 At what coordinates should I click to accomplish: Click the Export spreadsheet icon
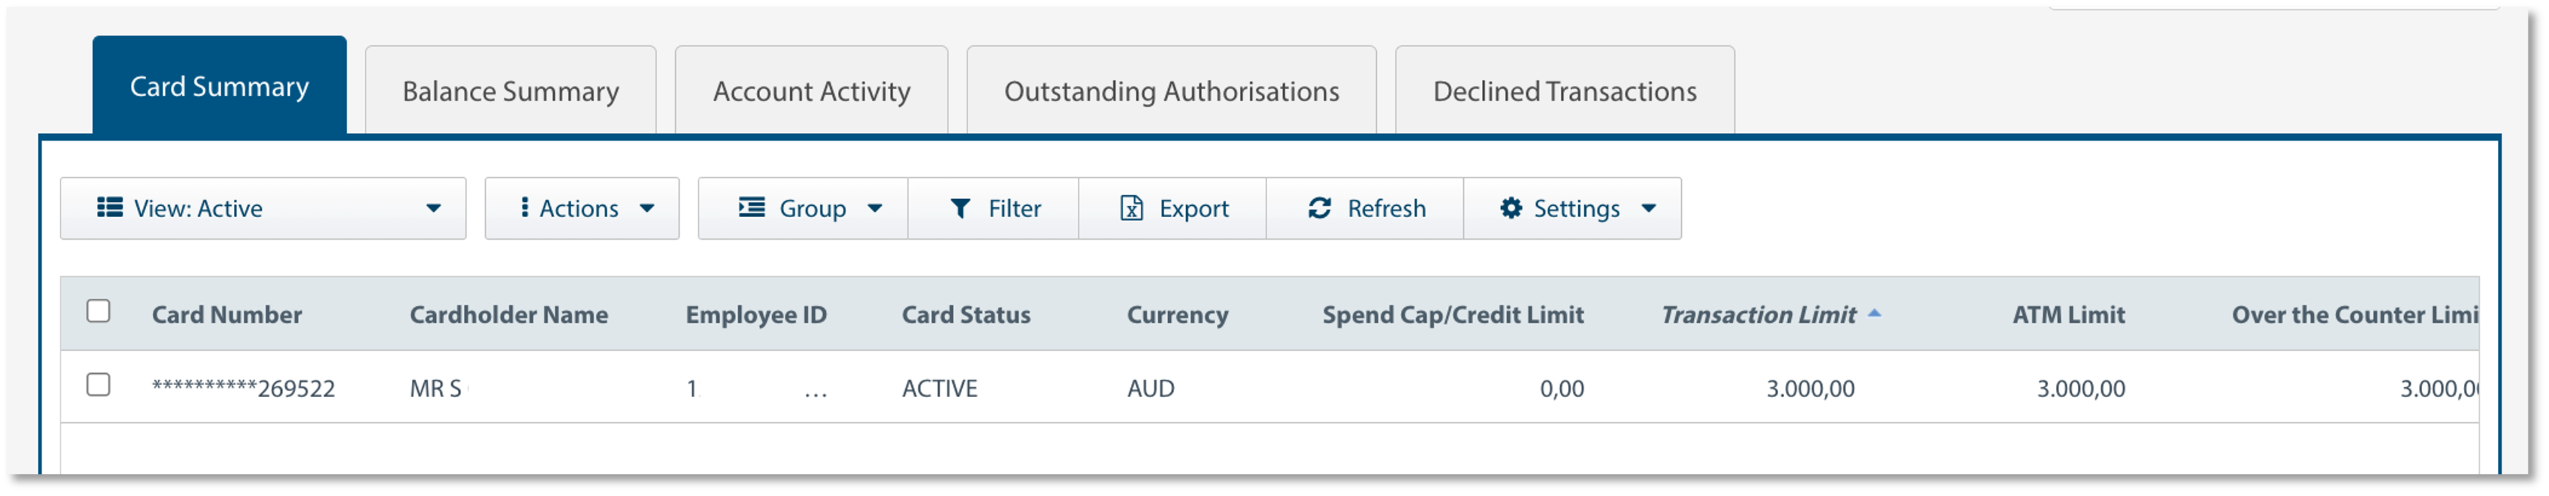tap(1131, 208)
